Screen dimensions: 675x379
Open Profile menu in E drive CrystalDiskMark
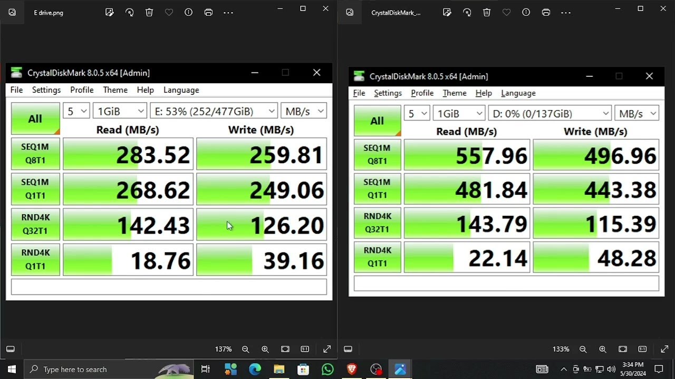click(82, 90)
